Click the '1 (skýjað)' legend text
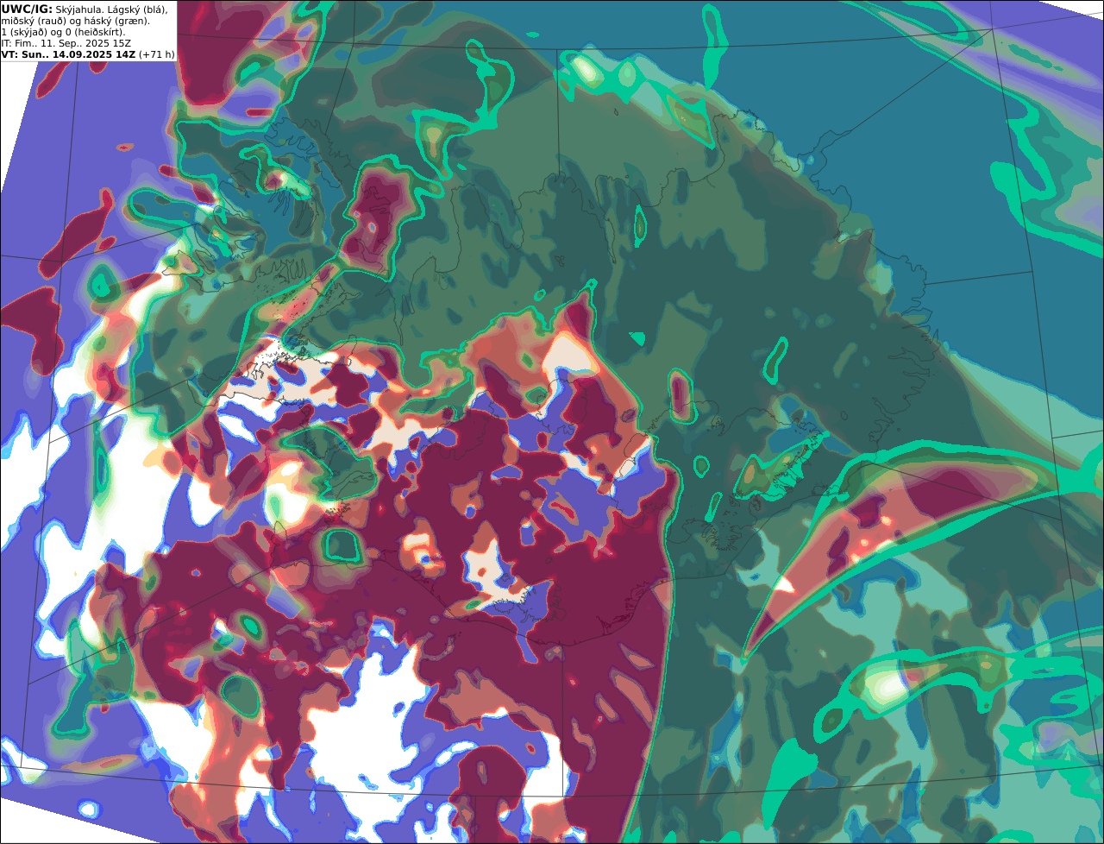 24,32
